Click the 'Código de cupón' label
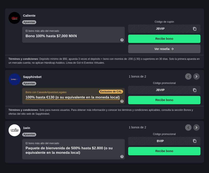Image resolution: width=209 pixels, height=173 pixels. pyautogui.click(x=164, y=22)
